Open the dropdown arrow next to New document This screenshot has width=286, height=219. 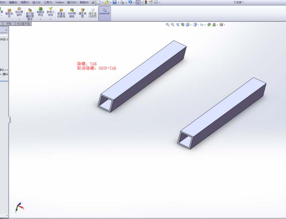(x=103, y=2)
